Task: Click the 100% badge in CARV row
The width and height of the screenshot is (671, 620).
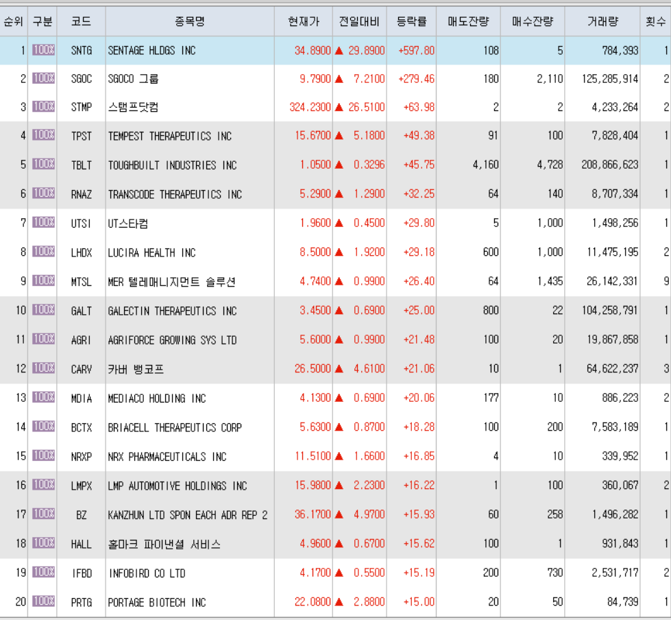Action: pyautogui.click(x=44, y=368)
